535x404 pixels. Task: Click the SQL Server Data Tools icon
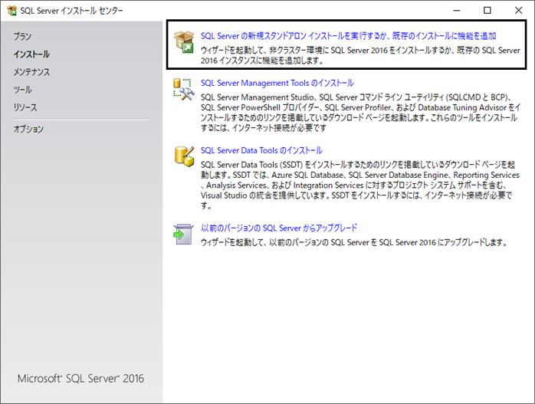pos(183,156)
